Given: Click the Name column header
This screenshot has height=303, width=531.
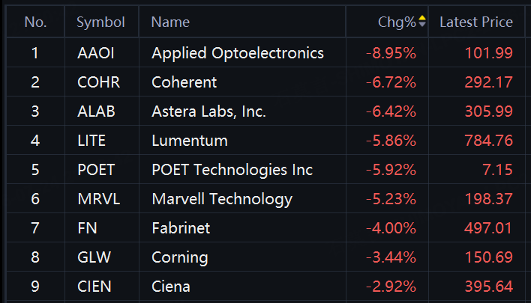Looking at the screenshot, I should pyautogui.click(x=170, y=22).
